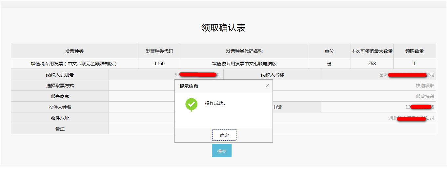Click the 确定 button in the dialog
Viewport: 447px width, 177px height.
point(224,135)
